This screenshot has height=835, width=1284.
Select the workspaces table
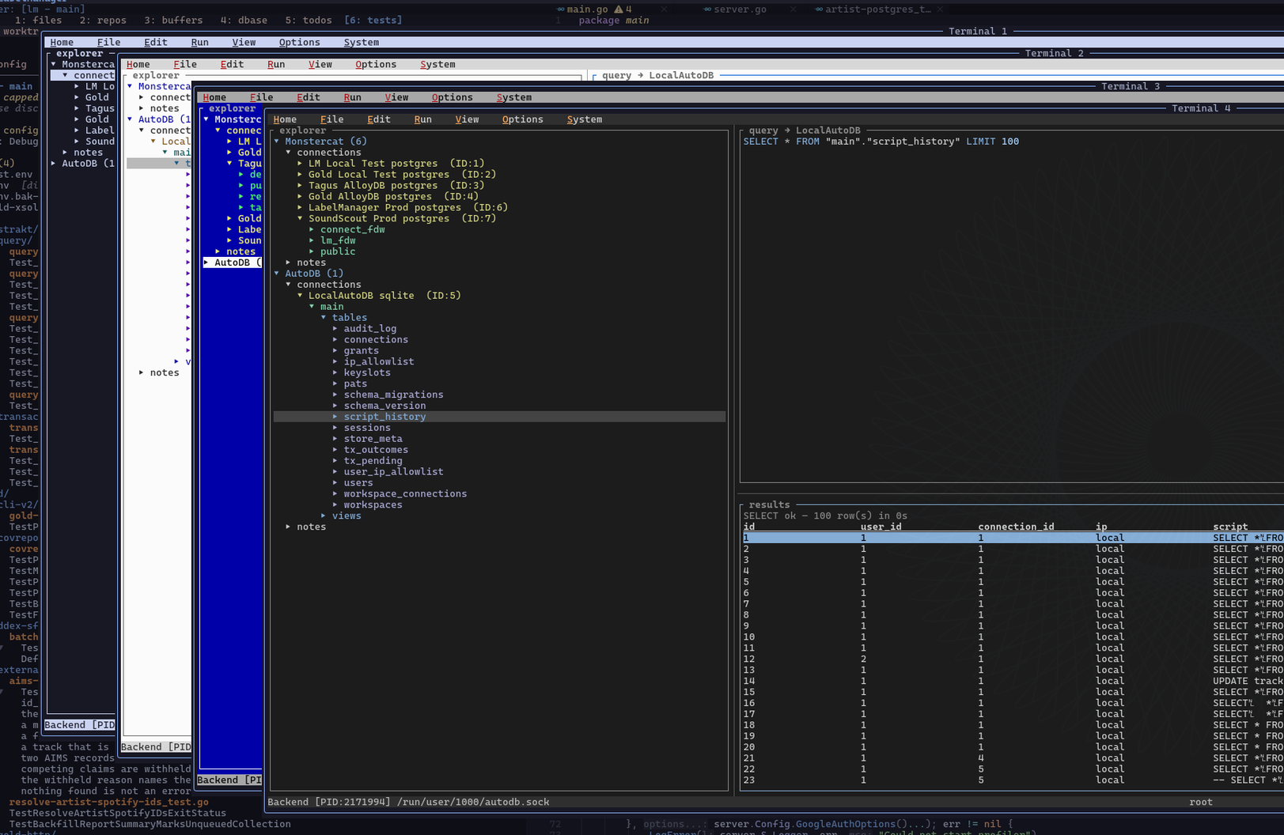373,506
